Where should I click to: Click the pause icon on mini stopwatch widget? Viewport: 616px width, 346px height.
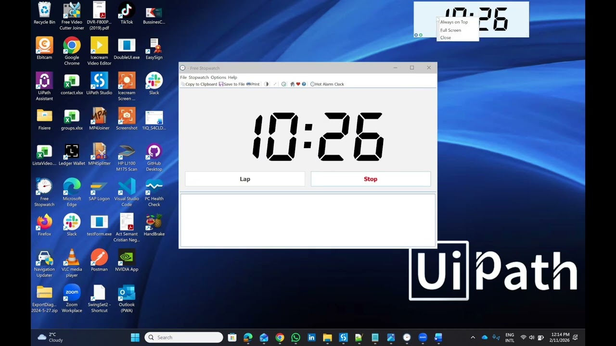coord(416,35)
